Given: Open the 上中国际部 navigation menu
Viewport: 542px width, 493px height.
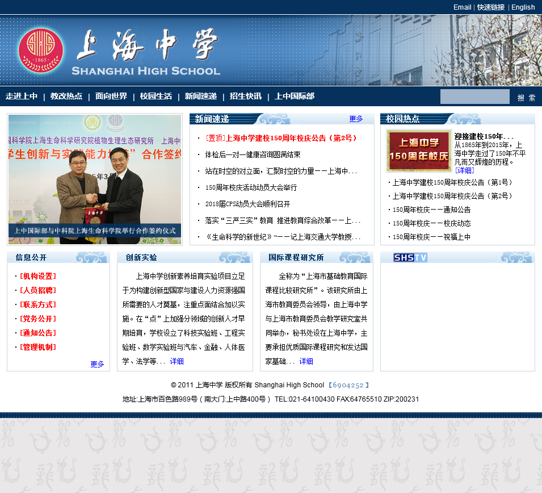Looking at the screenshot, I should [x=295, y=96].
